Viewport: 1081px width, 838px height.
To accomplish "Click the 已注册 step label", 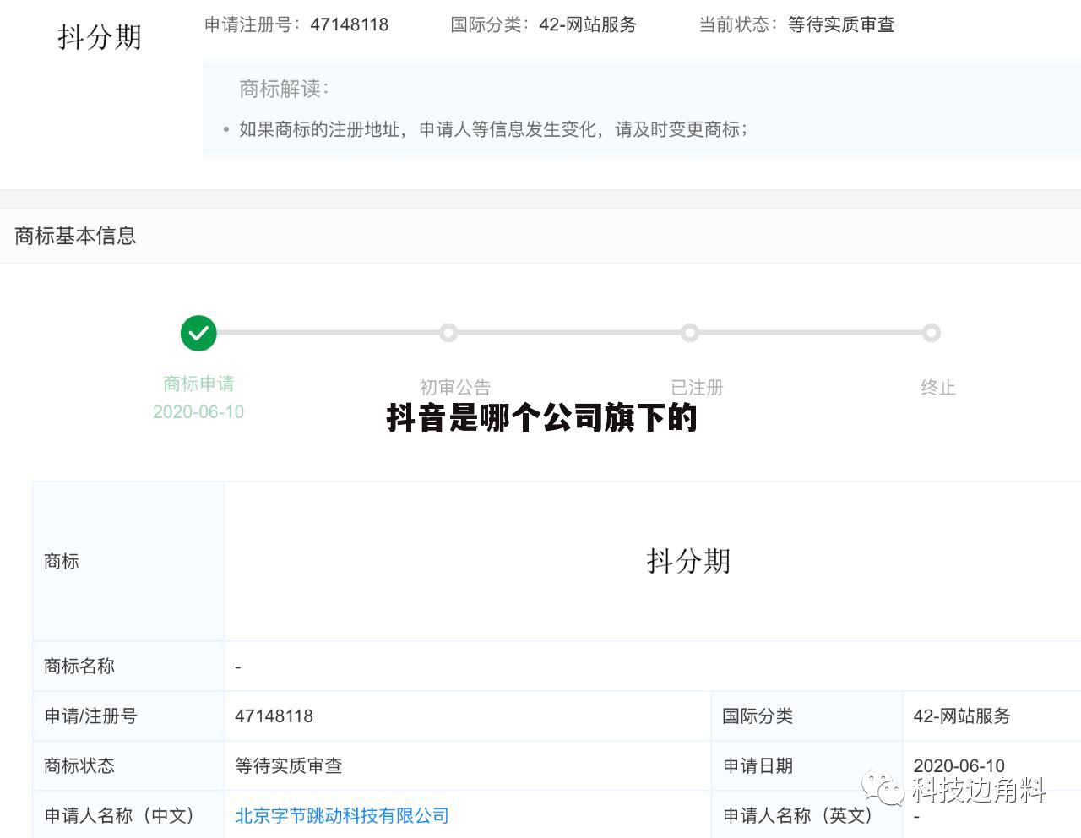I will click(x=697, y=387).
